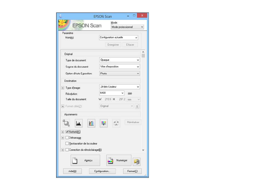This screenshot has height=189, width=253.
Task: Close the scanner with Fermer button
Action: tap(132, 171)
